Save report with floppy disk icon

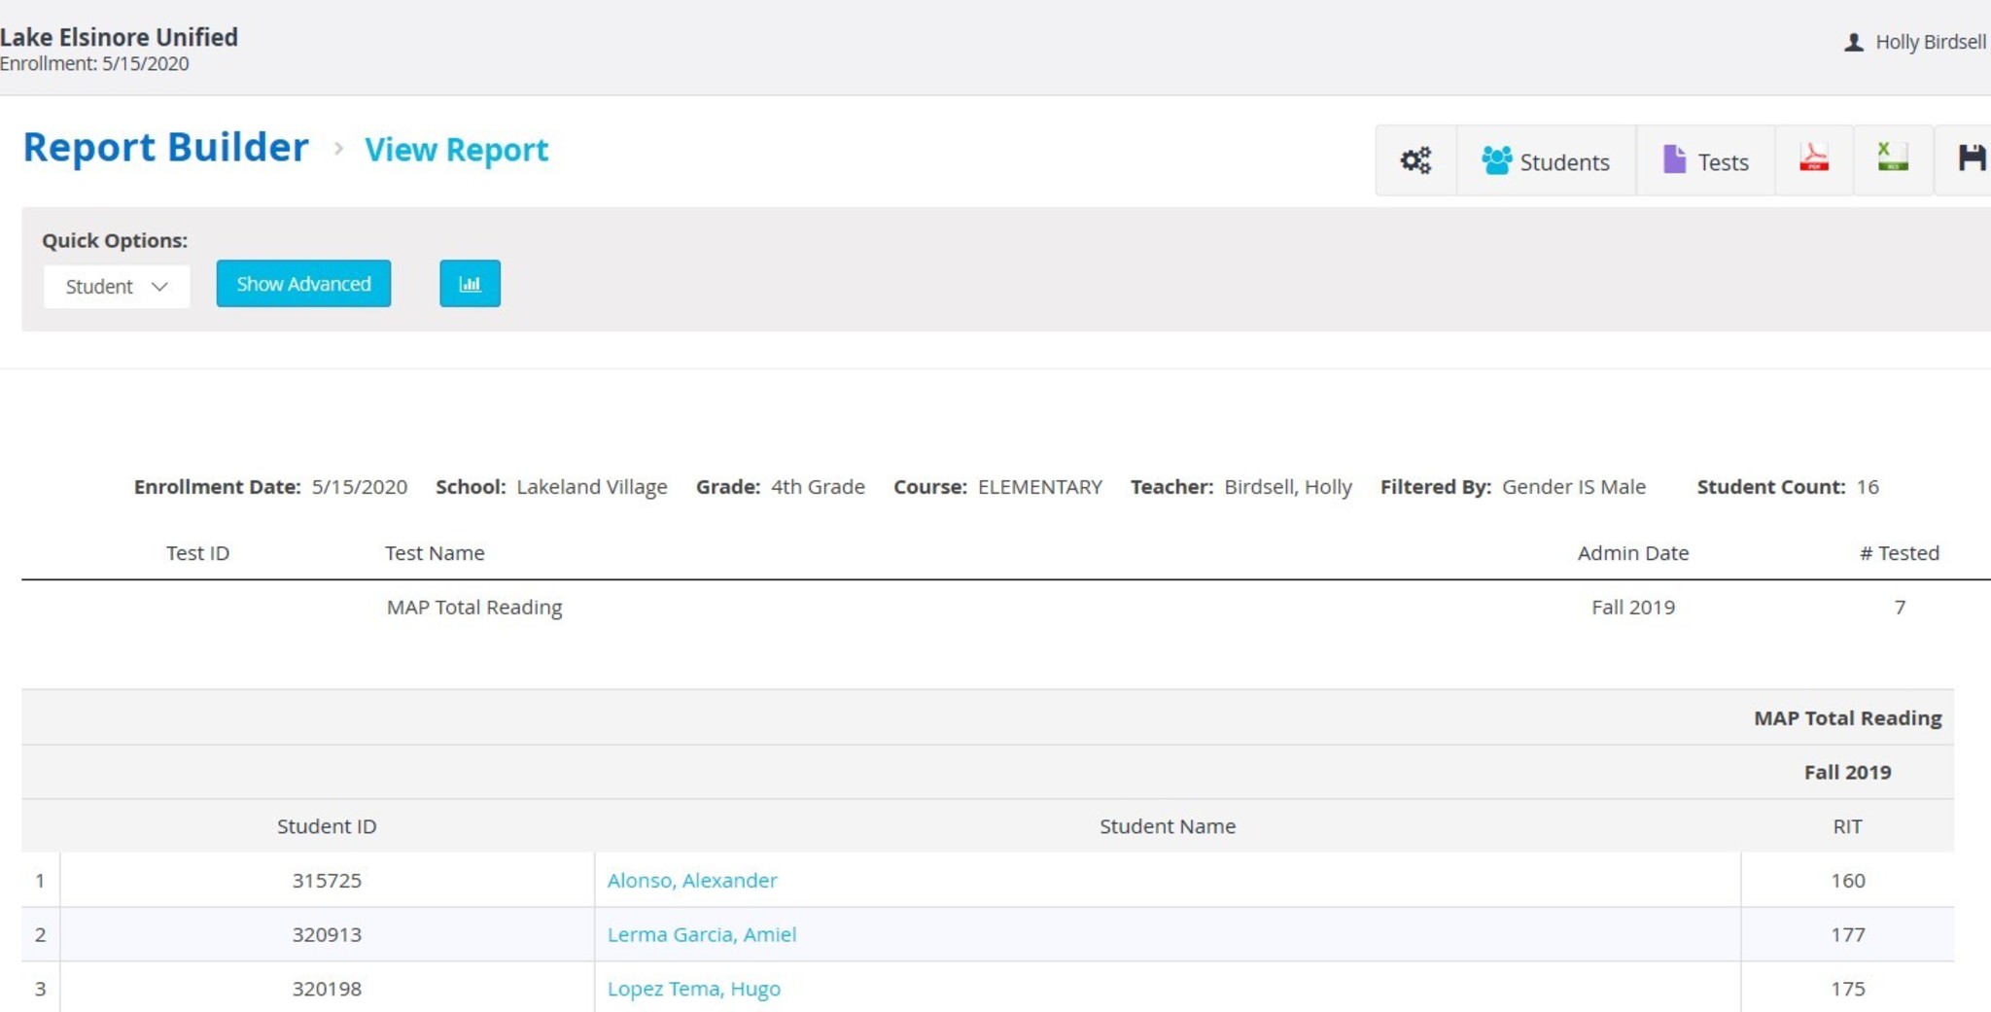1971,159
